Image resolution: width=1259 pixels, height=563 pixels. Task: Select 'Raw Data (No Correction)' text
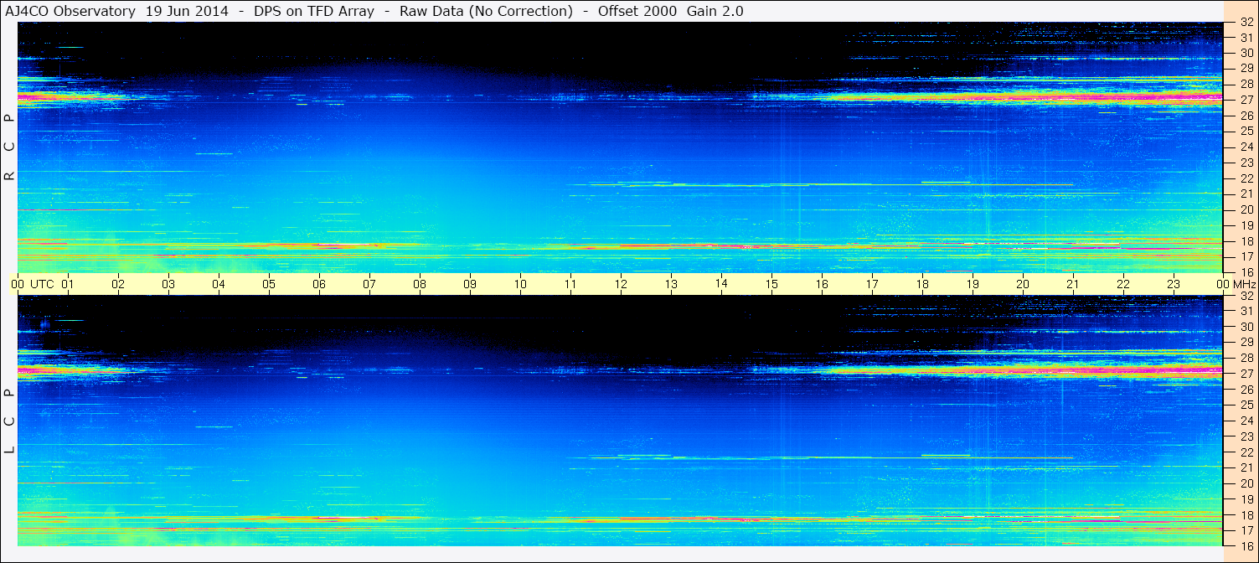pos(486,11)
